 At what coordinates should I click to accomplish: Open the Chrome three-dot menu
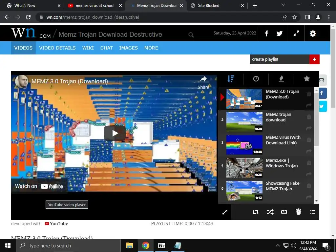(x=329, y=17)
